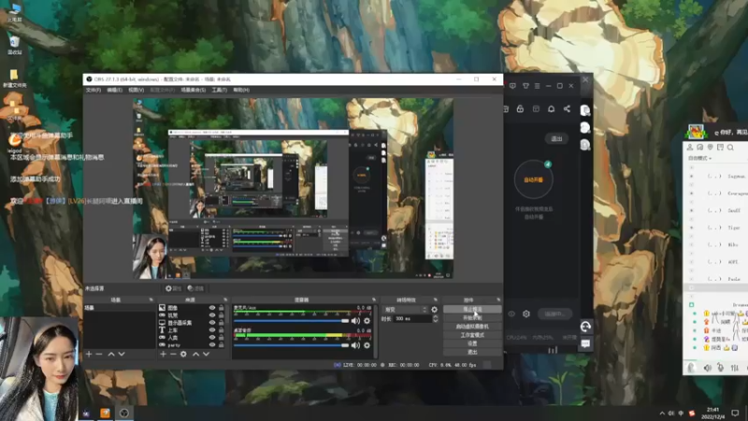Image resolution: width=748 pixels, height=421 pixels.
Task: Click the stop streaming button in Controls
Action: [x=472, y=310]
